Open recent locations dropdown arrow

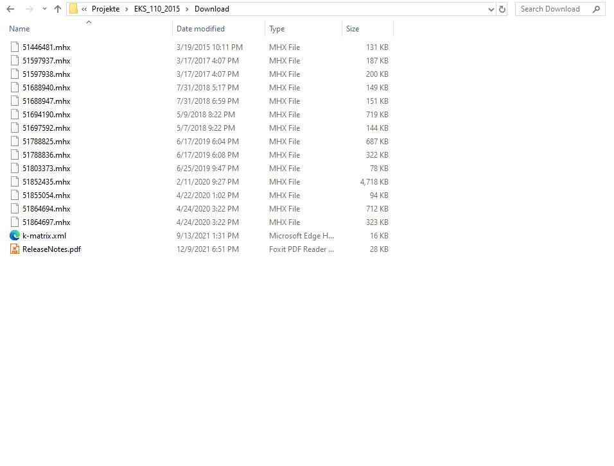pyautogui.click(x=44, y=9)
